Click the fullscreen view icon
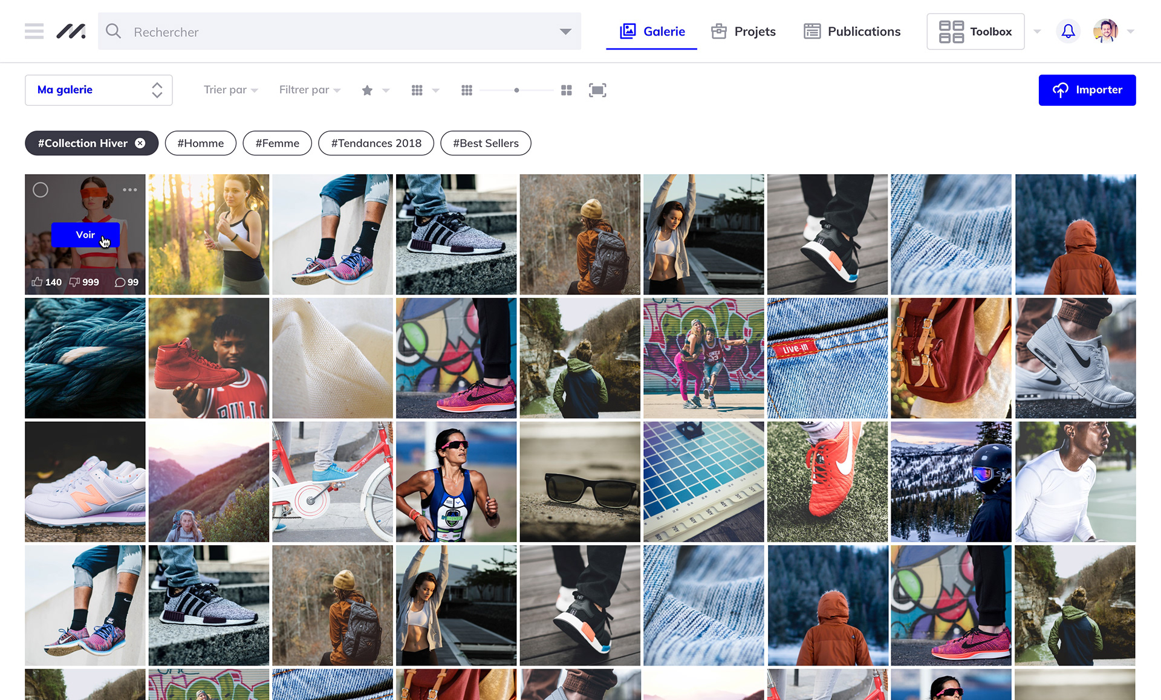 [x=597, y=90]
